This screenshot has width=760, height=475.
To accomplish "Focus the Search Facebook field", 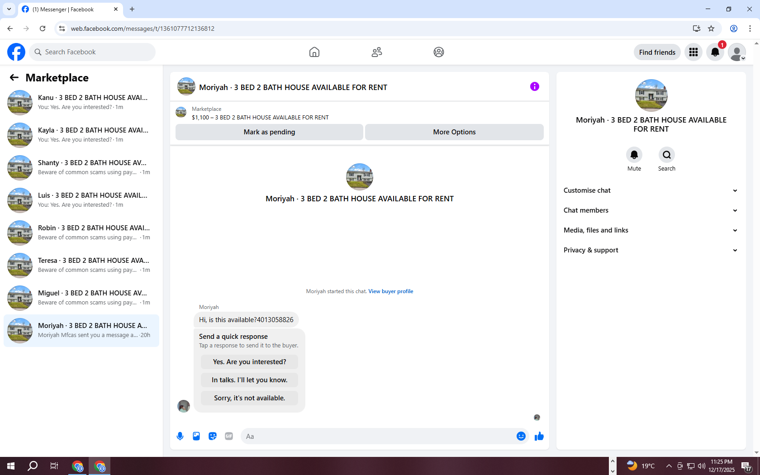I will 92,52.
